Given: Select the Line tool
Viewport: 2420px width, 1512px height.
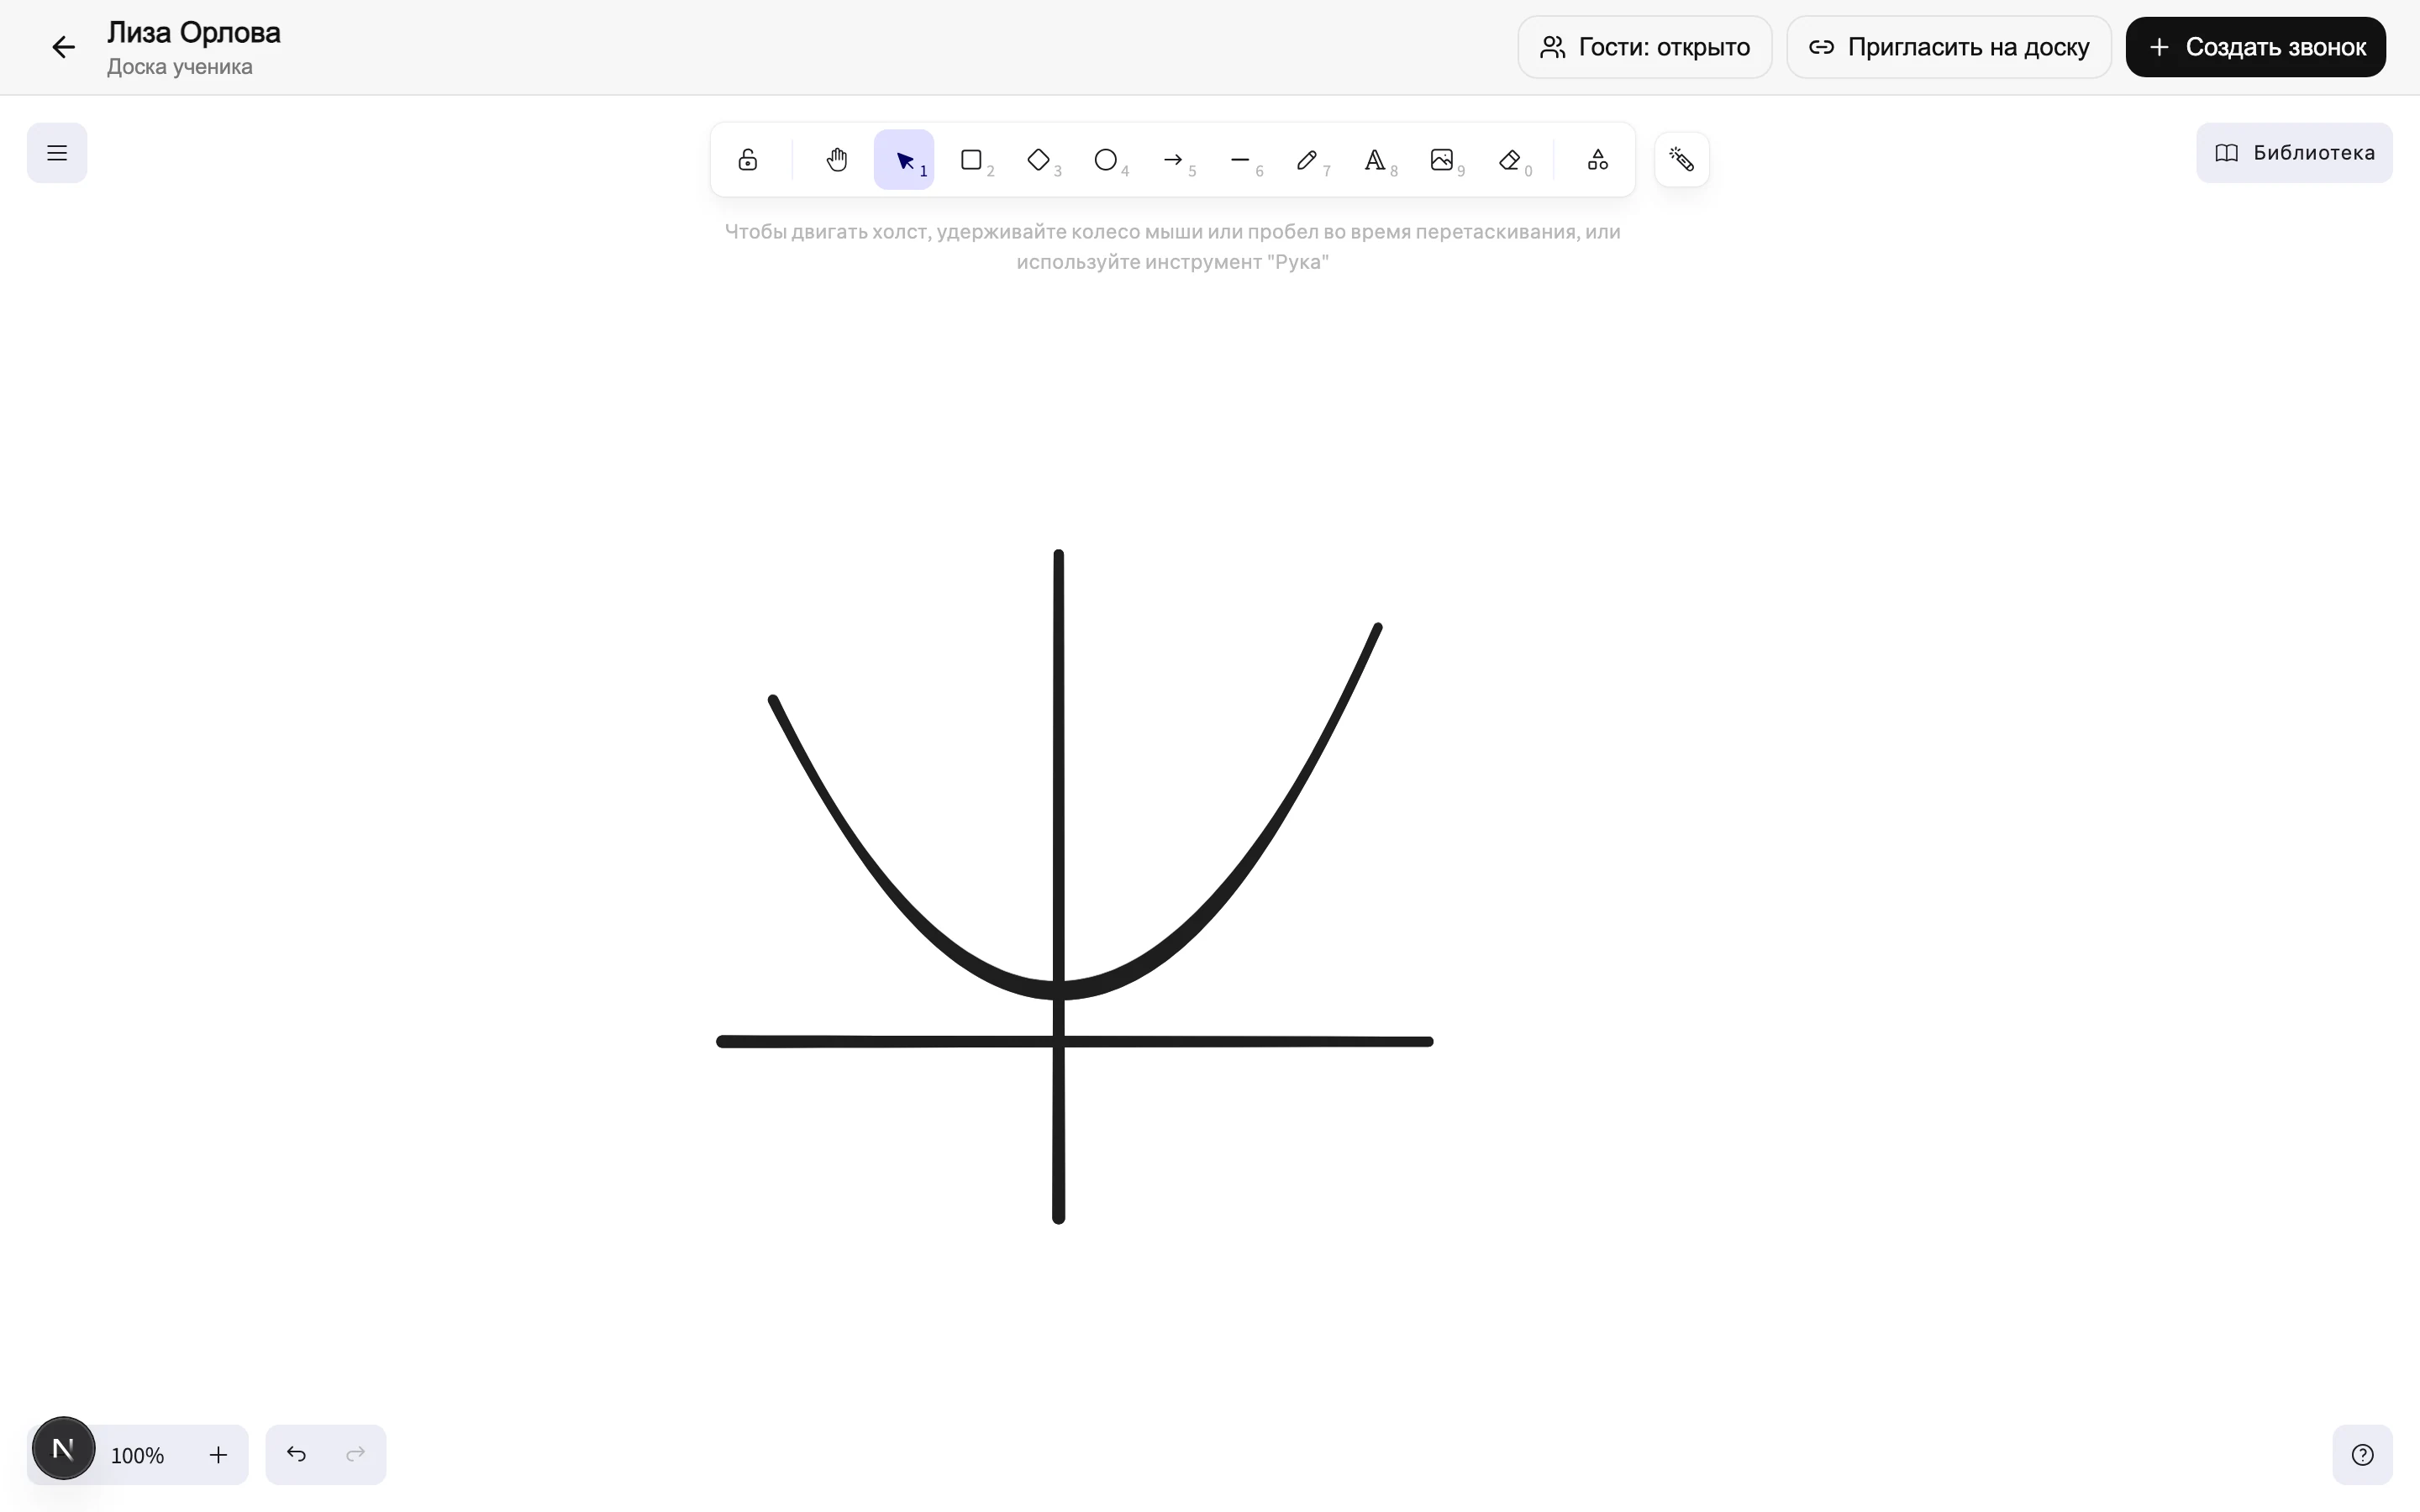Looking at the screenshot, I should point(1240,160).
